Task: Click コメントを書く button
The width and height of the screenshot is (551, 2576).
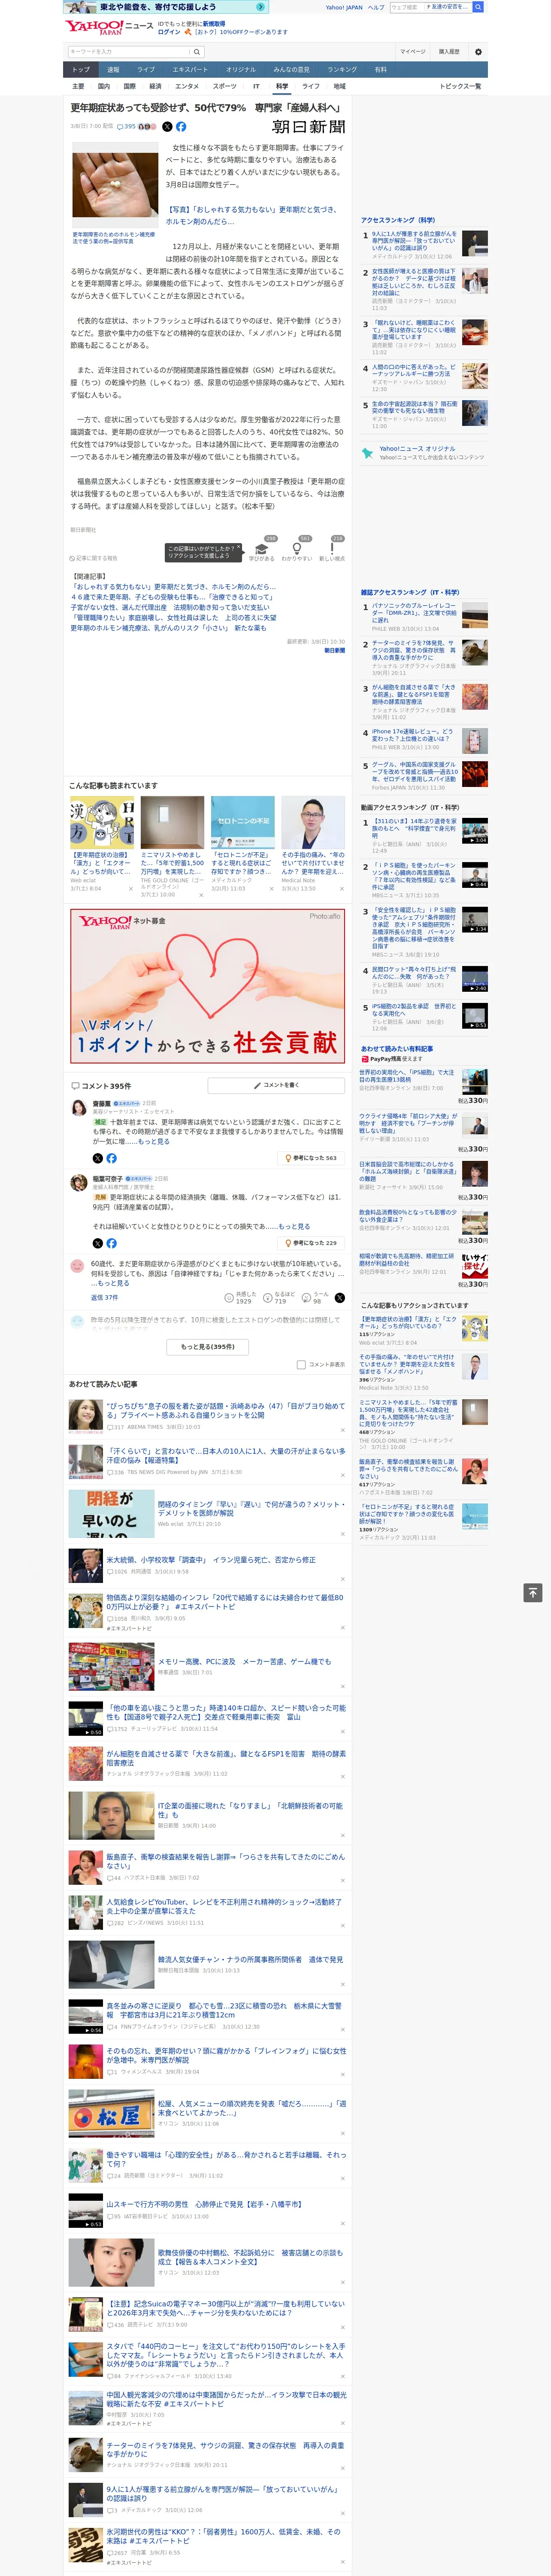Action: (x=277, y=1085)
